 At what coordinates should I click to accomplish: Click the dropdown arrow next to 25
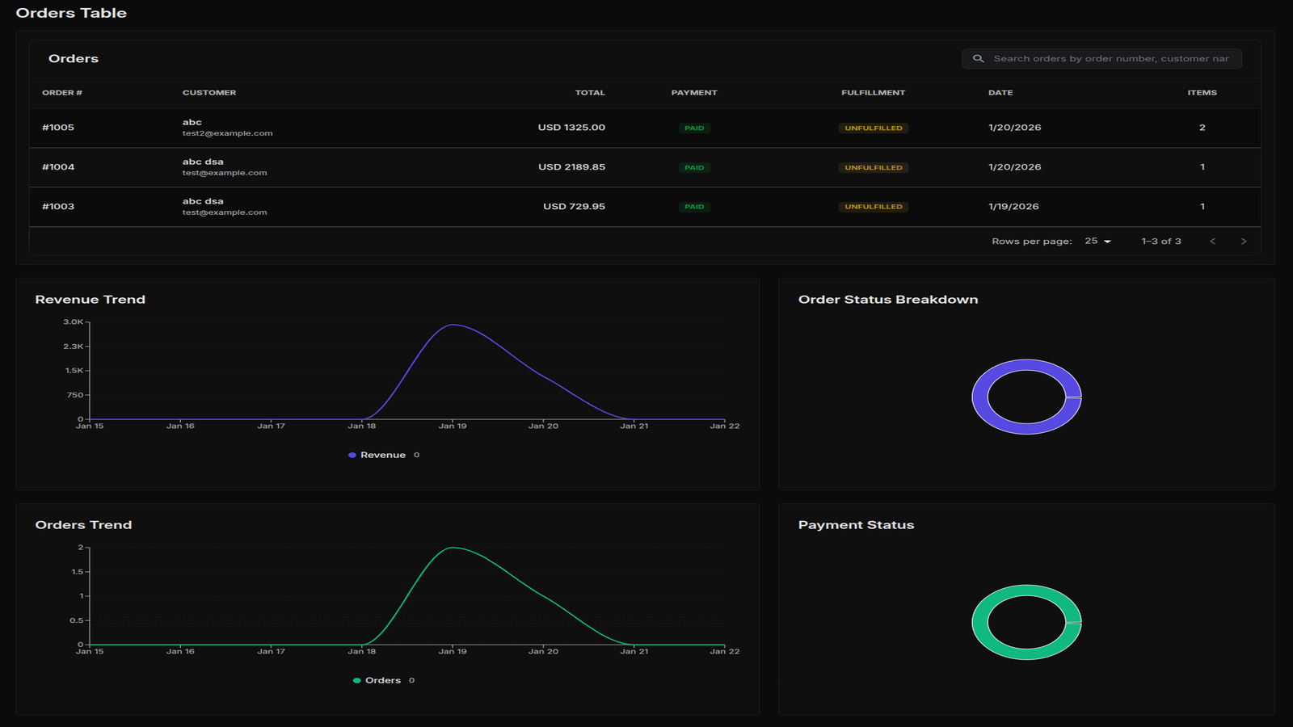click(1107, 241)
